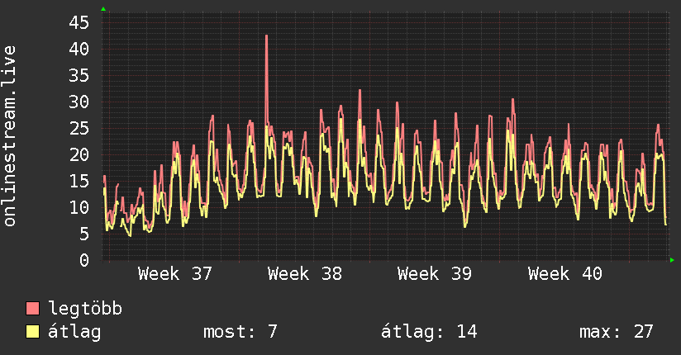The width and height of the screenshot is (681, 355).
Task: Click the 25 y-axis tick label
Action: click(x=79, y=129)
